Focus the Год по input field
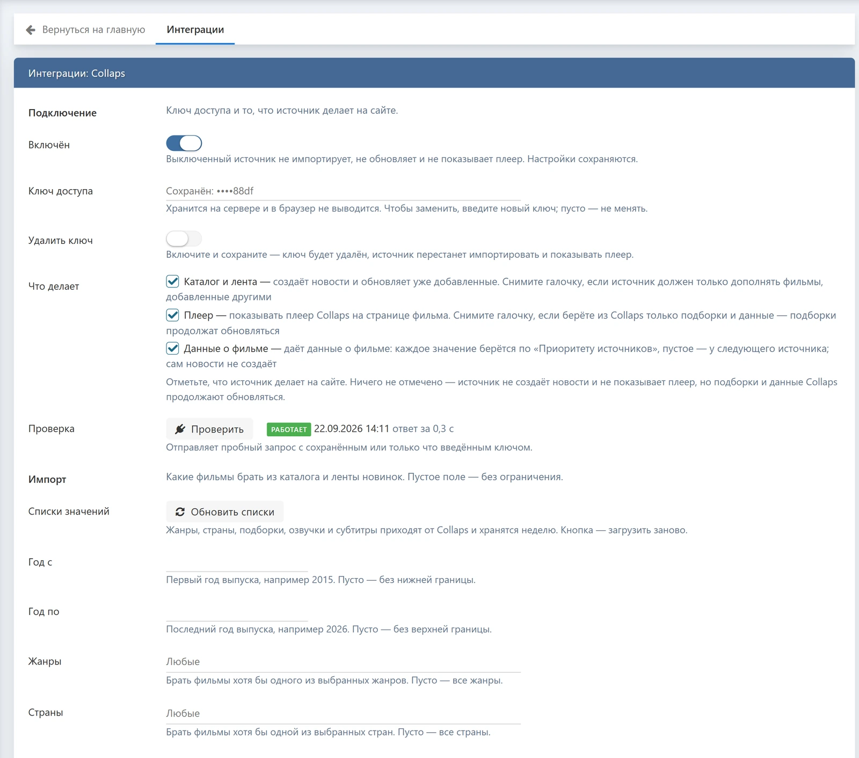This screenshot has width=859, height=758. 237,612
